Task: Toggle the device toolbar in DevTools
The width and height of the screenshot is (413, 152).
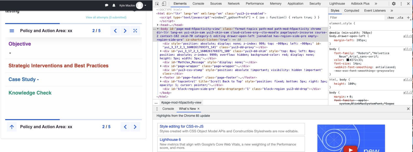Action: click(164, 4)
